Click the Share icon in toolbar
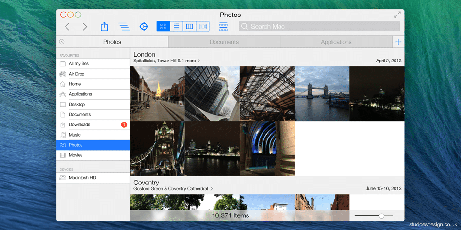This screenshot has width=461, height=230. (x=104, y=27)
